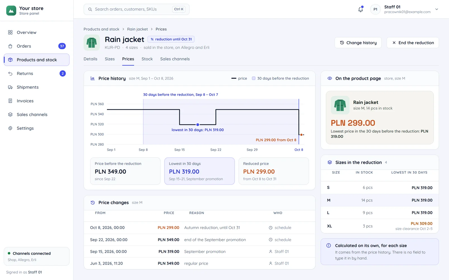Select the XL size row
This screenshot has height=280, width=449.
pyautogui.click(x=380, y=226)
